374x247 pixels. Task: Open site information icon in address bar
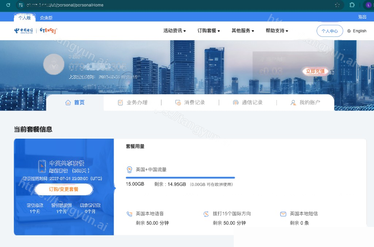[x=21, y=5]
